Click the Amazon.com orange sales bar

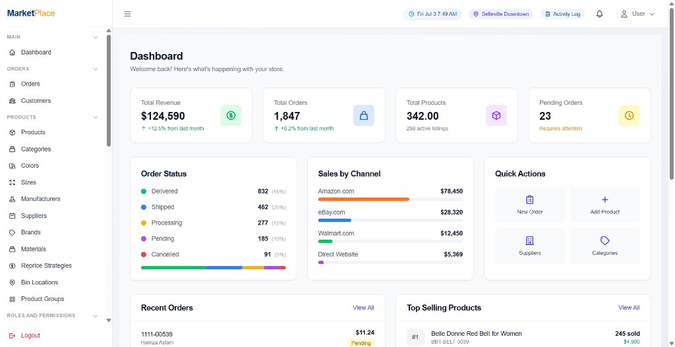coord(364,199)
